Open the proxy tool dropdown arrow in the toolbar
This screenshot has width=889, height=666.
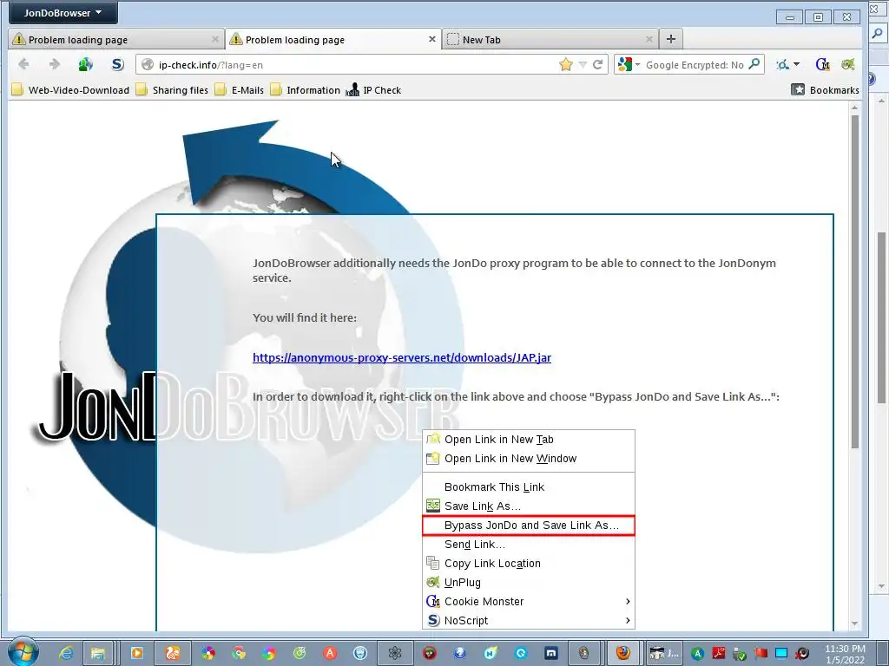(x=796, y=64)
